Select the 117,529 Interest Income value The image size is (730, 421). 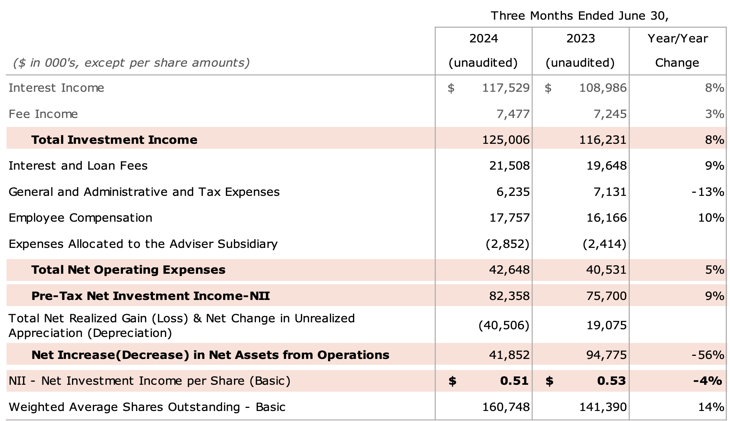505,88
